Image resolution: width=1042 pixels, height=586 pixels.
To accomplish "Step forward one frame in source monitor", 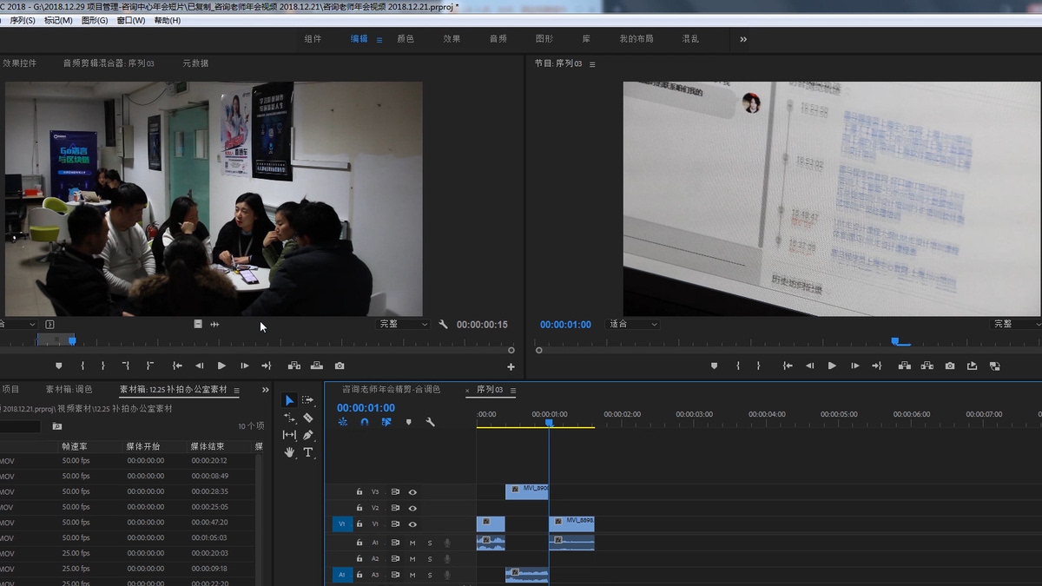I will coord(244,365).
